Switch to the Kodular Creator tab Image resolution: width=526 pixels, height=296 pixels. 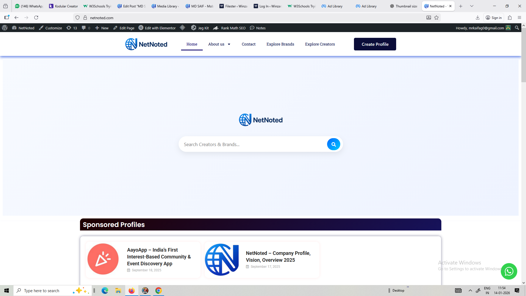click(64, 6)
